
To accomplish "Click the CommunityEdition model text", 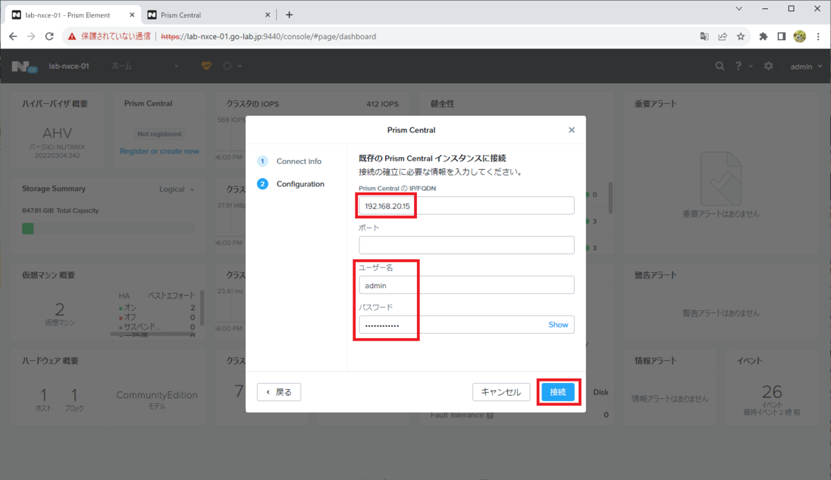I will click(157, 395).
